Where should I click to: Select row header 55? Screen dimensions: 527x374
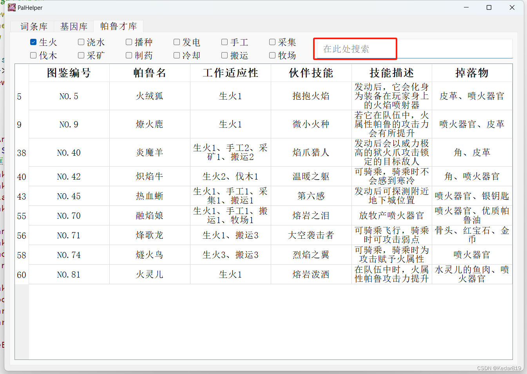click(x=22, y=216)
